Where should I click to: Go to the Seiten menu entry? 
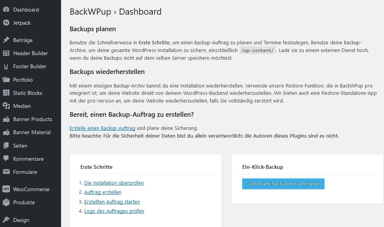tap(20, 146)
